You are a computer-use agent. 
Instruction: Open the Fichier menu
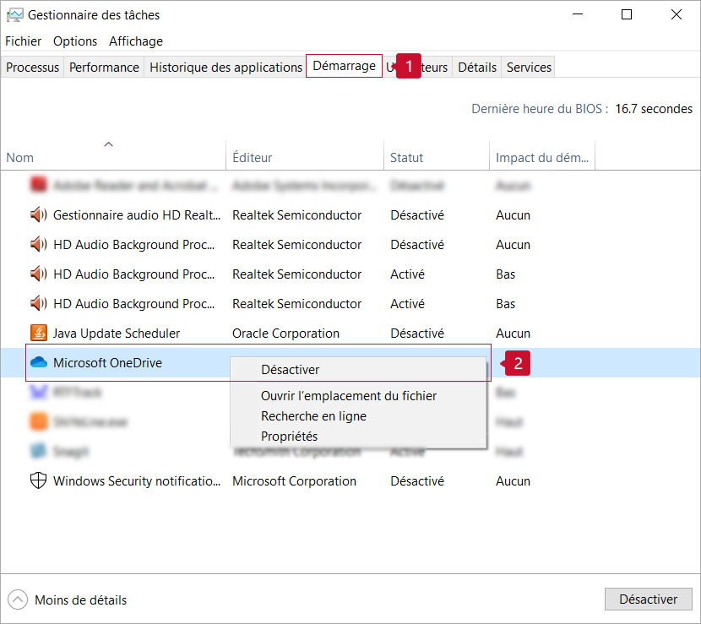point(24,41)
